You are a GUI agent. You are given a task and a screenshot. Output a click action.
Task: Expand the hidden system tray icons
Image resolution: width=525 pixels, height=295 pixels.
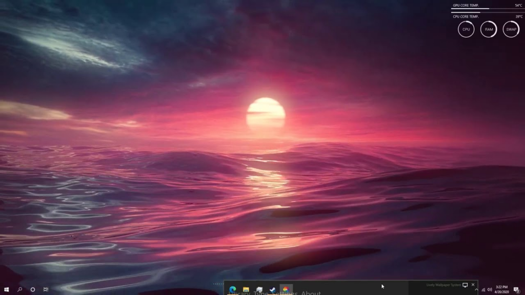pyautogui.click(x=476, y=290)
